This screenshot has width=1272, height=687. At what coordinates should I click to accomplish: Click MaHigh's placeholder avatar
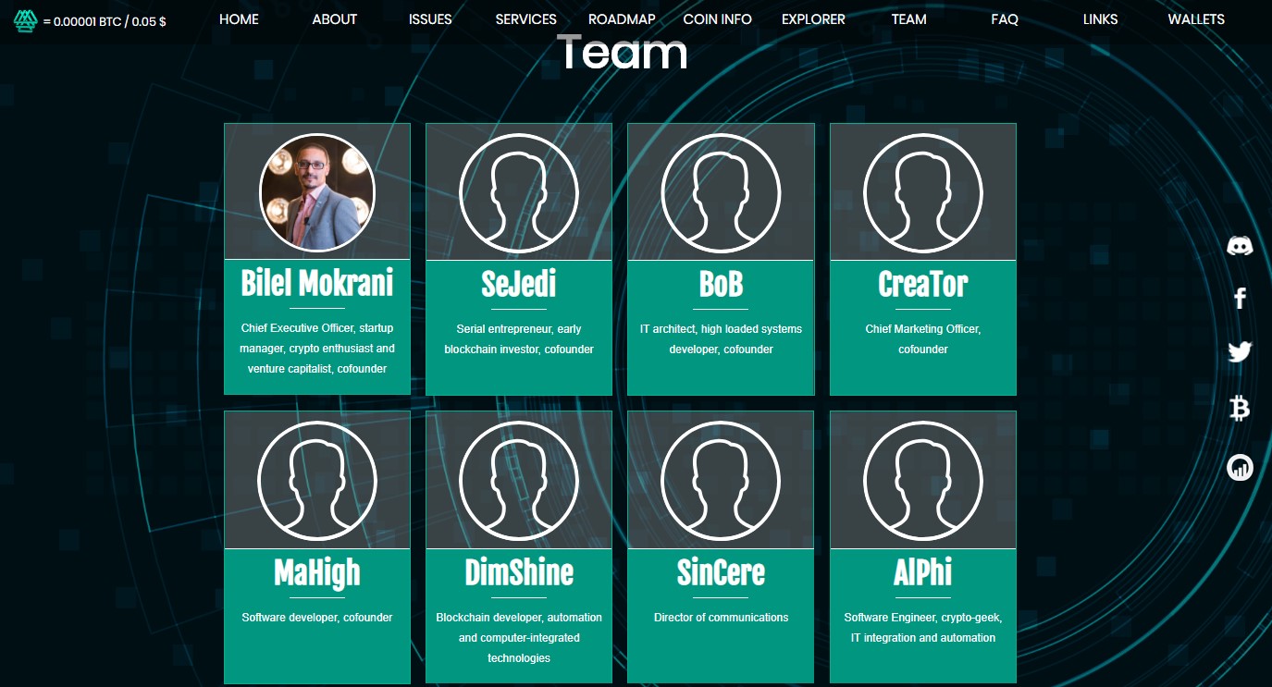[317, 481]
